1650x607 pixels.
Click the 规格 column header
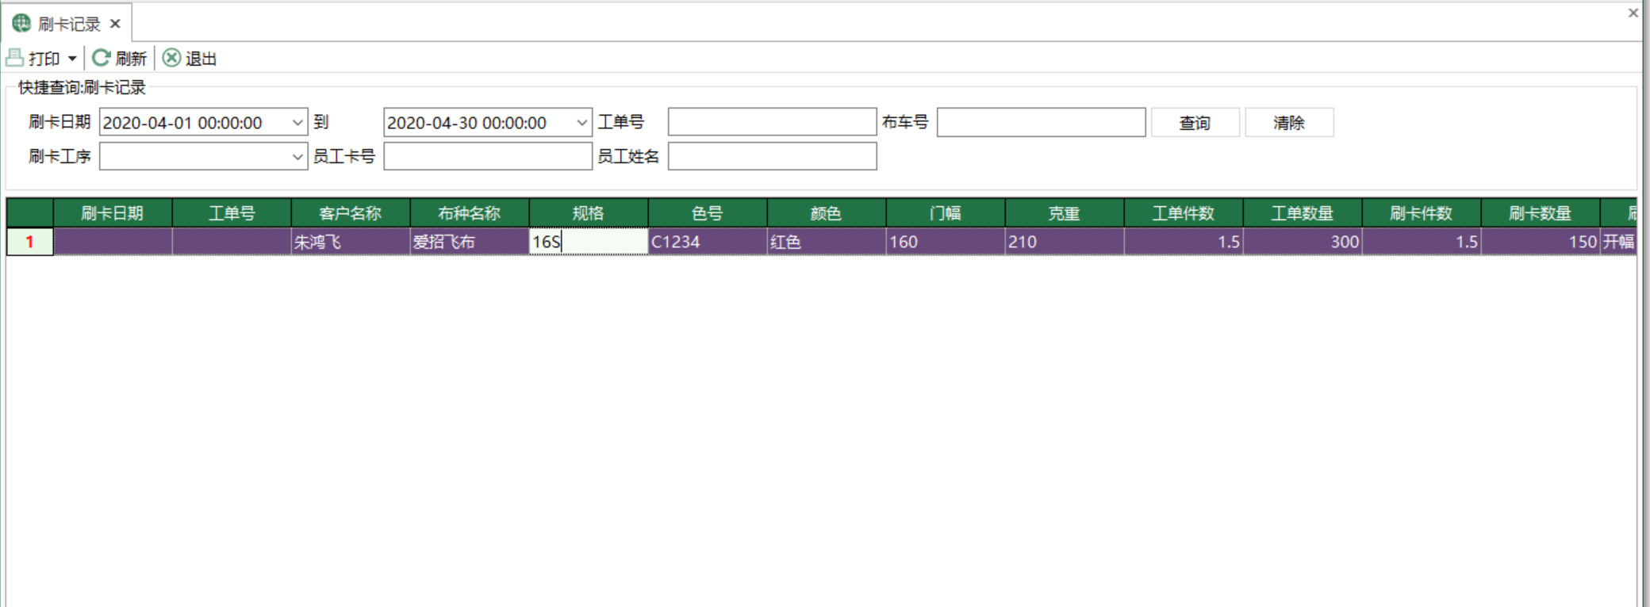click(589, 213)
